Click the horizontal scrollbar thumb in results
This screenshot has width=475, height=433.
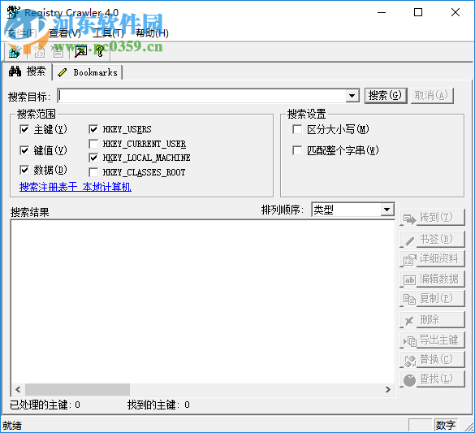[77, 389]
